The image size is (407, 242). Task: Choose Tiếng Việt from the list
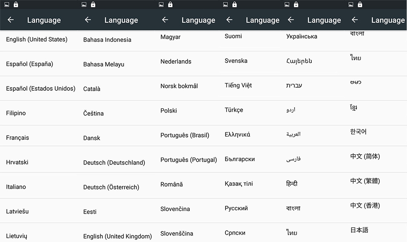click(238, 85)
